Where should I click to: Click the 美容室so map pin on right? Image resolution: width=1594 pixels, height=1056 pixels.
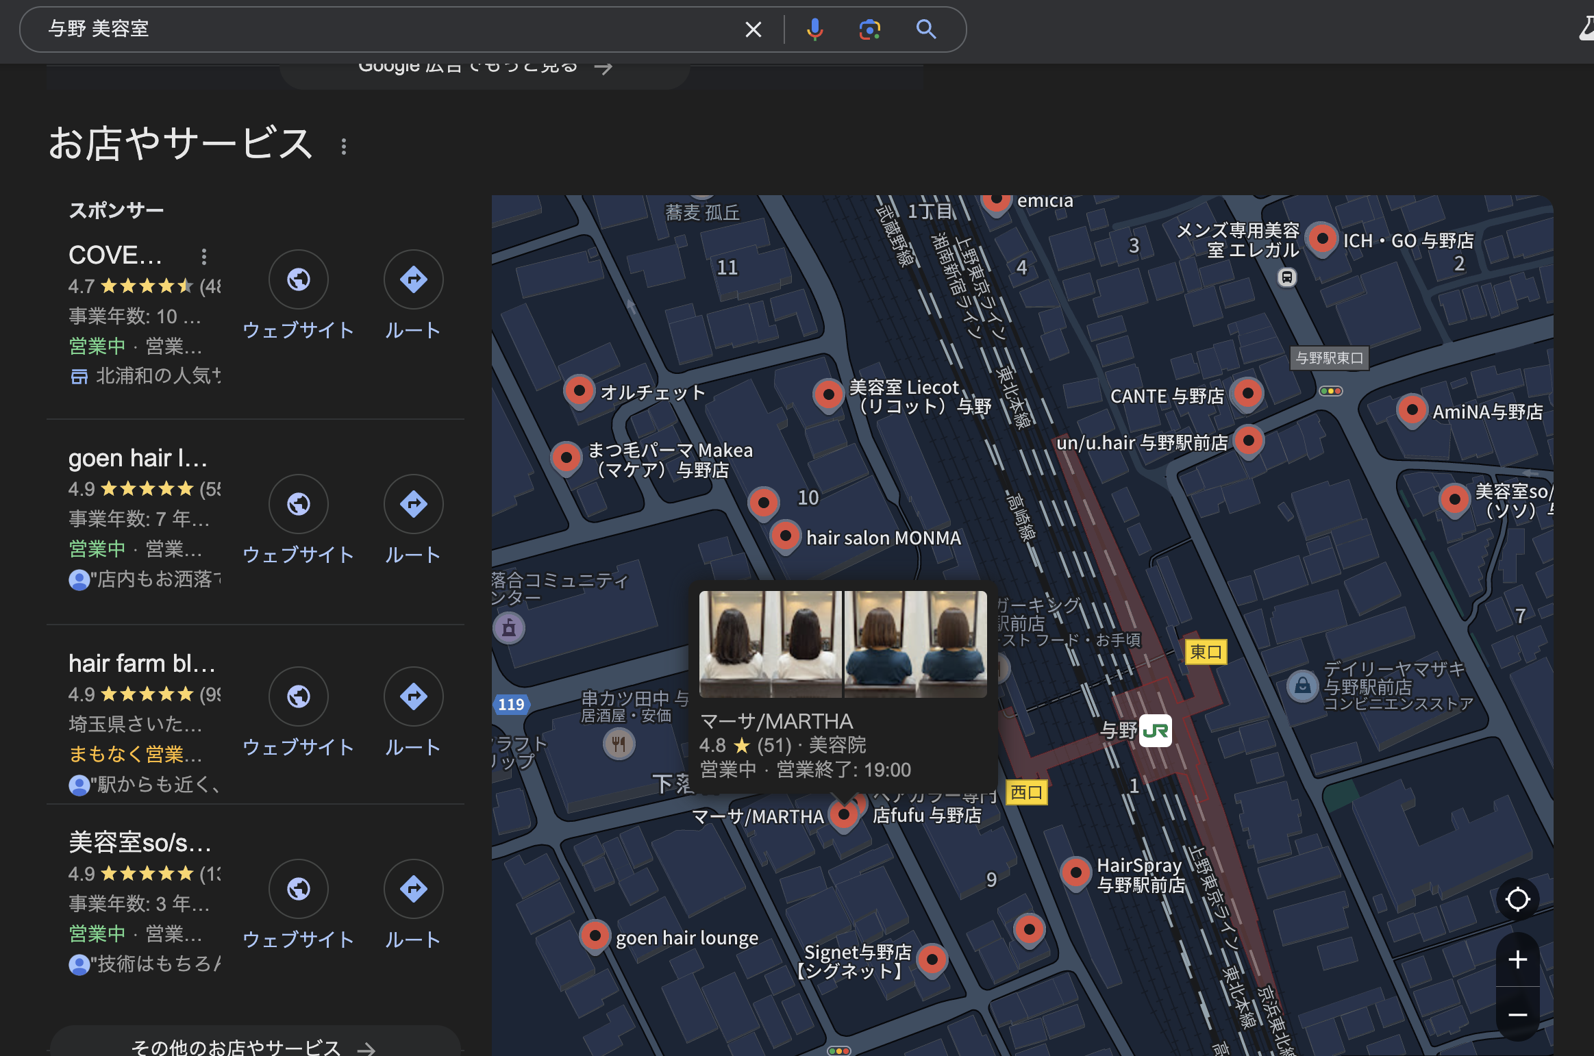click(x=1455, y=500)
